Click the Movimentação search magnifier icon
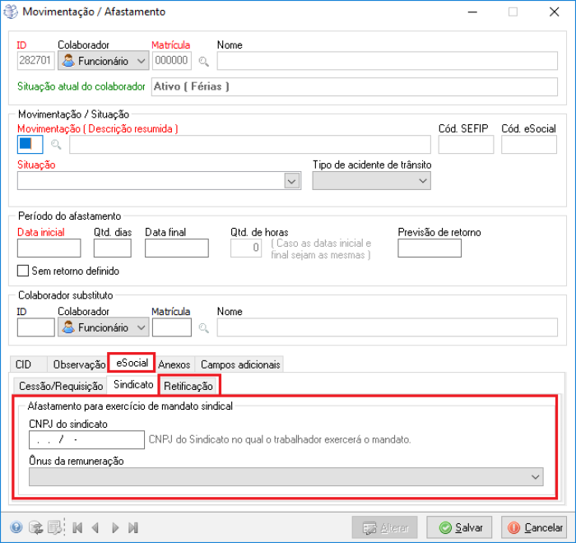Image resolution: width=576 pixels, height=543 pixels. (57, 145)
